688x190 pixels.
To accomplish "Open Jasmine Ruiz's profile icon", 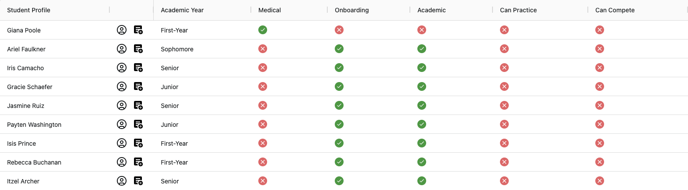I will pos(122,105).
